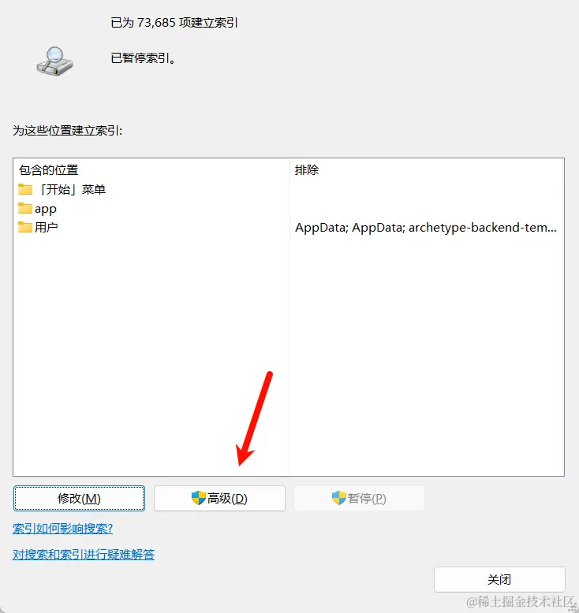The image size is (579, 613).
Task: Open the 高级(D) advanced options
Action: (x=219, y=498)
